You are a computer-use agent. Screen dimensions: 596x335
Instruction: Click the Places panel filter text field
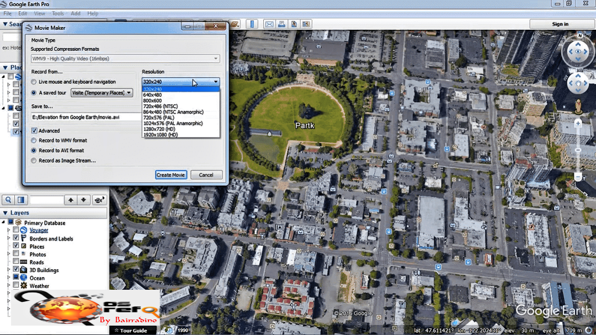point(47,200)
